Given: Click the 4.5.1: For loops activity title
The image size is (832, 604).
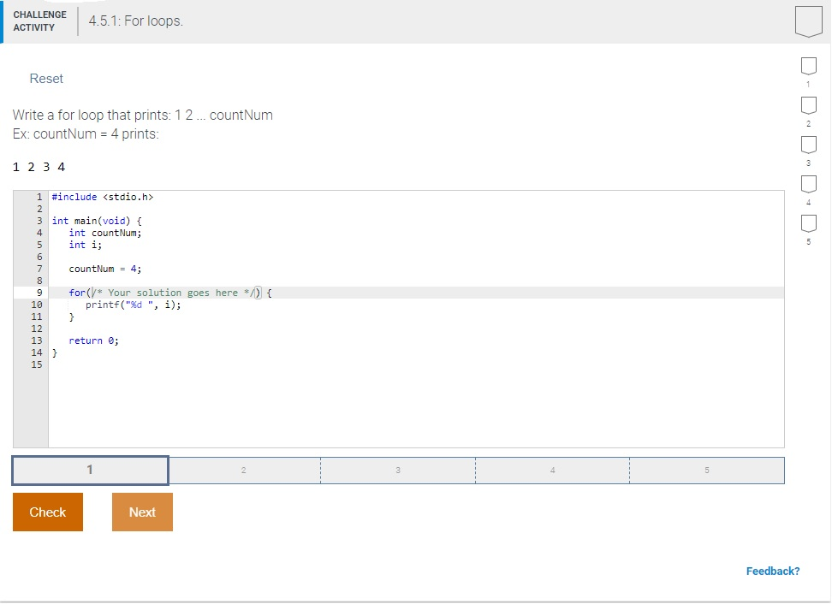Looking at the screenshot, I should 137,21.
